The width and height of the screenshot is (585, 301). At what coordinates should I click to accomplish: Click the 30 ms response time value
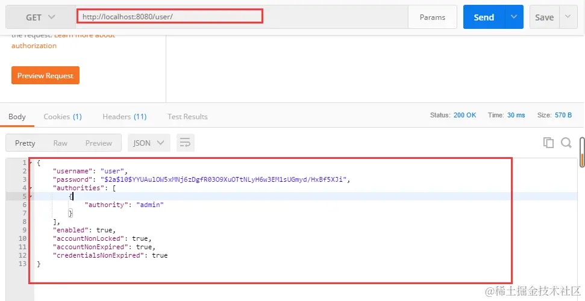click(516, 115)
